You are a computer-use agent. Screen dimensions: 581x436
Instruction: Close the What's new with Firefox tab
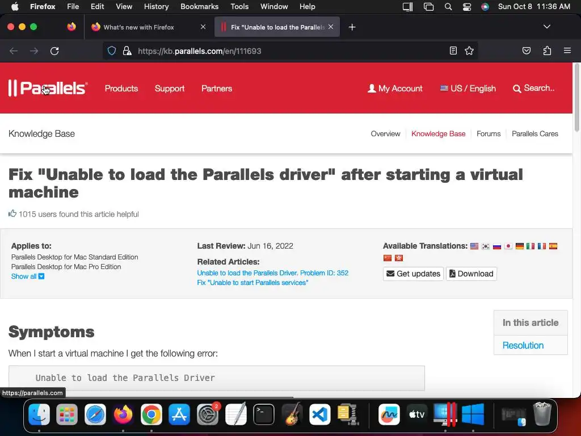coord(203,27)
